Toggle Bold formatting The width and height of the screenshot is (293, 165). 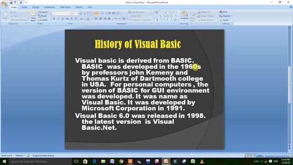pos(54,19)
